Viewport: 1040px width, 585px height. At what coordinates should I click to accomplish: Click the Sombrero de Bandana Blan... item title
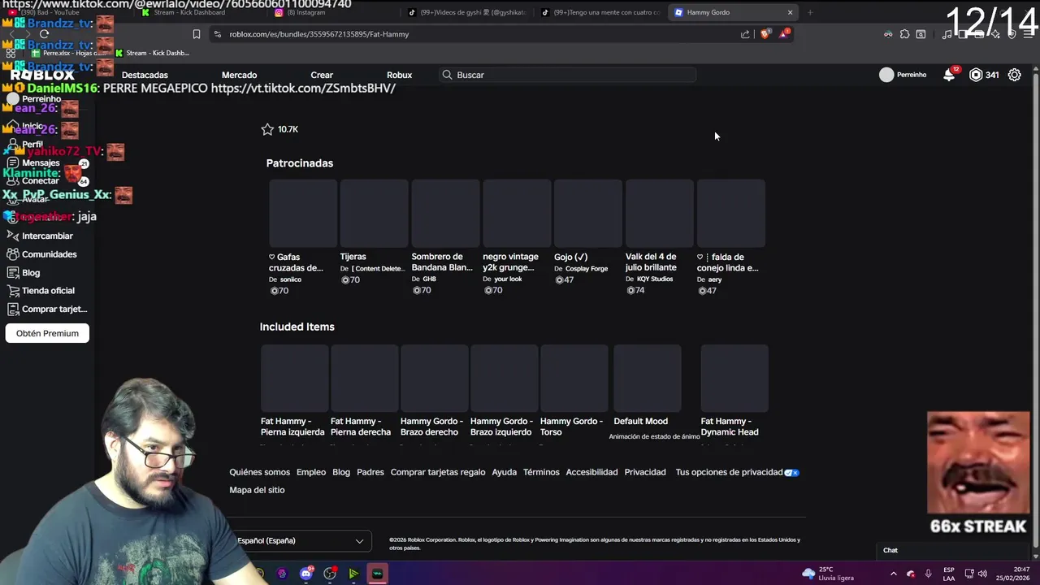point(443,262)
